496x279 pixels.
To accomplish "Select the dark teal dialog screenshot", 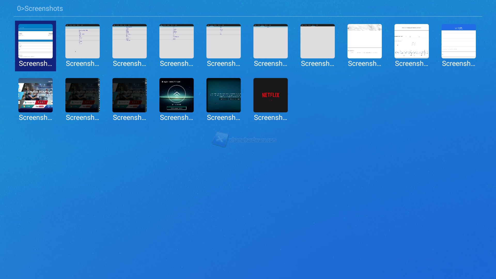I will pyautogui.click(x=223, y=95).
